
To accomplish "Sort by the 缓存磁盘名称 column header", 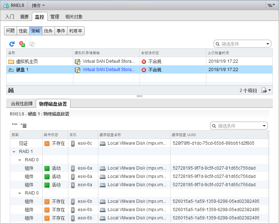I will click(134, 135).
